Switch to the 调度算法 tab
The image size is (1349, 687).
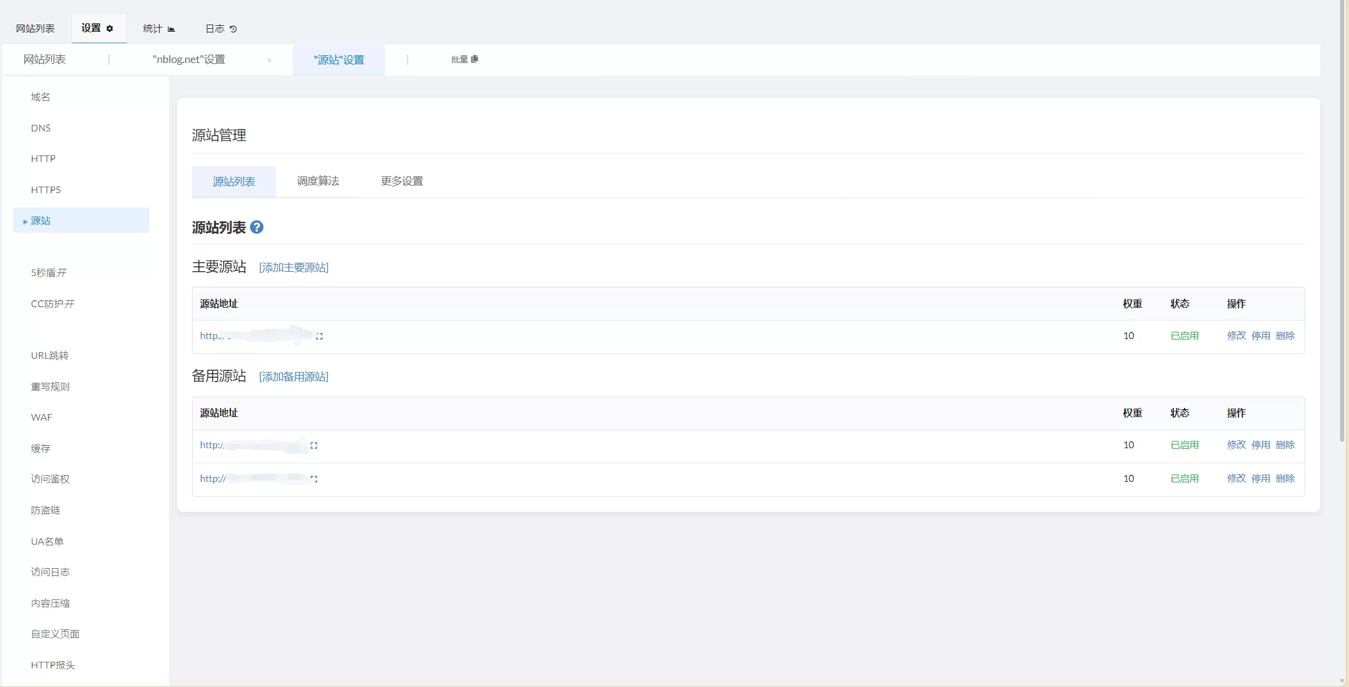tap(318, 181)
